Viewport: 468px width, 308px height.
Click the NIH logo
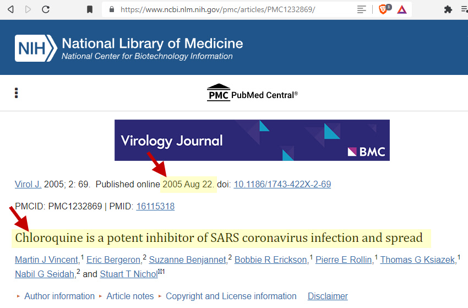click(35, 47)
